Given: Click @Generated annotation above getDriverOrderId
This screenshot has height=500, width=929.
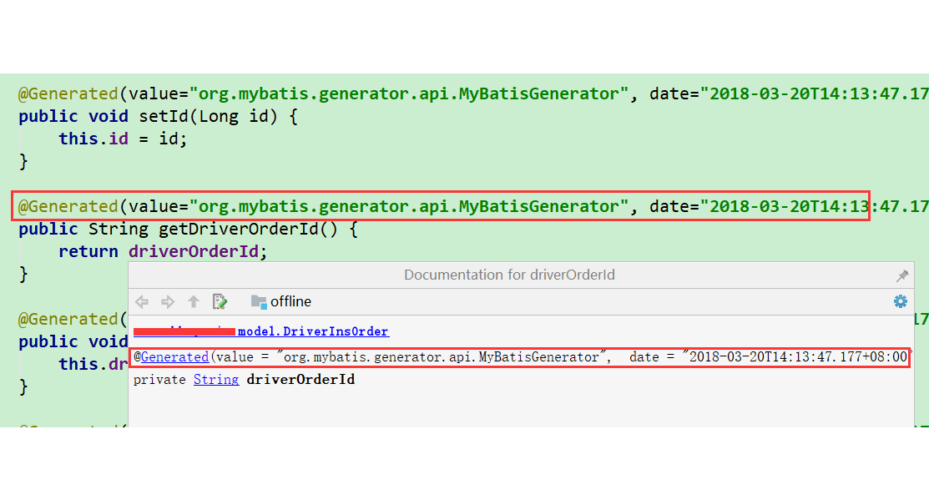Looking at the screenshot, I should [x=68, y=206].
